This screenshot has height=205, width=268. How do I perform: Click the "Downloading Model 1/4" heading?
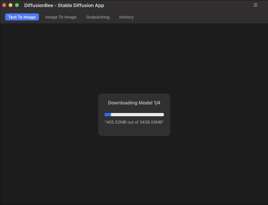click(x=134, y=103)
